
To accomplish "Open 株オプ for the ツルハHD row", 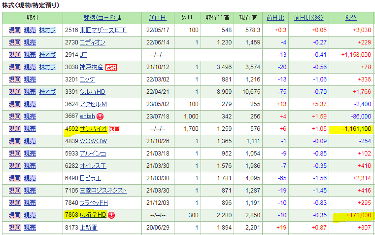I will click(47, 92).
